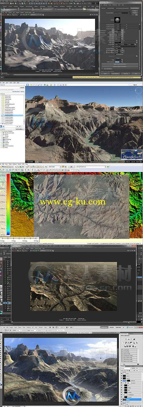Expand the Primary Database tree node

click(1, 131)
